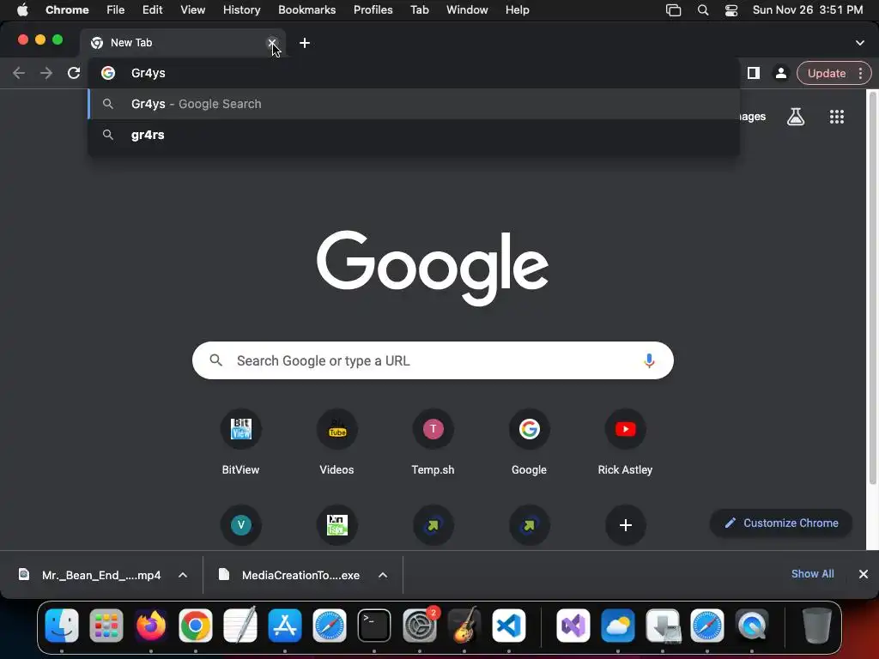This screenshot has width=879, height=659.
Task: Click Show All downloads link
Action: coord(812,574)
